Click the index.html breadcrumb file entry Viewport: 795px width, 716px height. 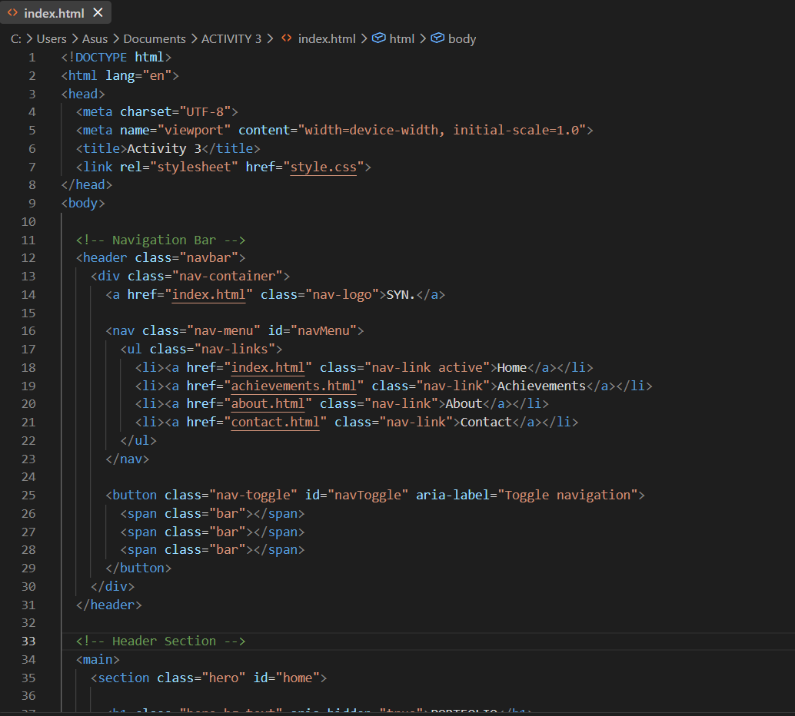click(327, 39)
